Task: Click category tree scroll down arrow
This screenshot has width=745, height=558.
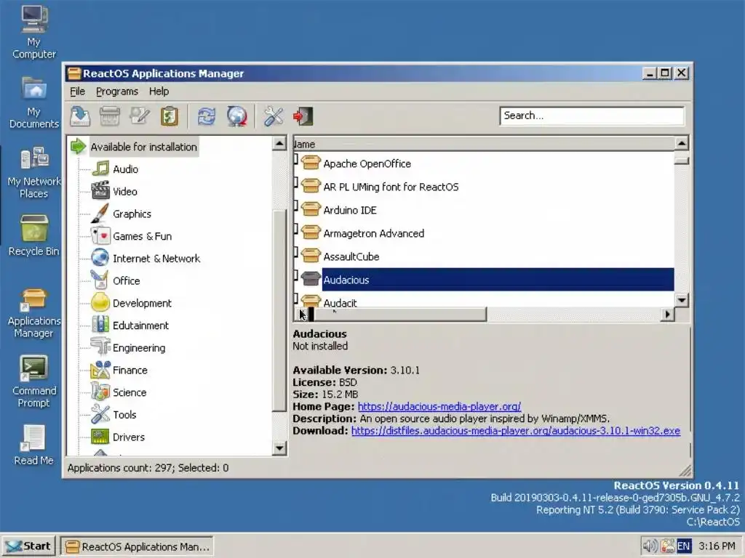Action: 279,448
